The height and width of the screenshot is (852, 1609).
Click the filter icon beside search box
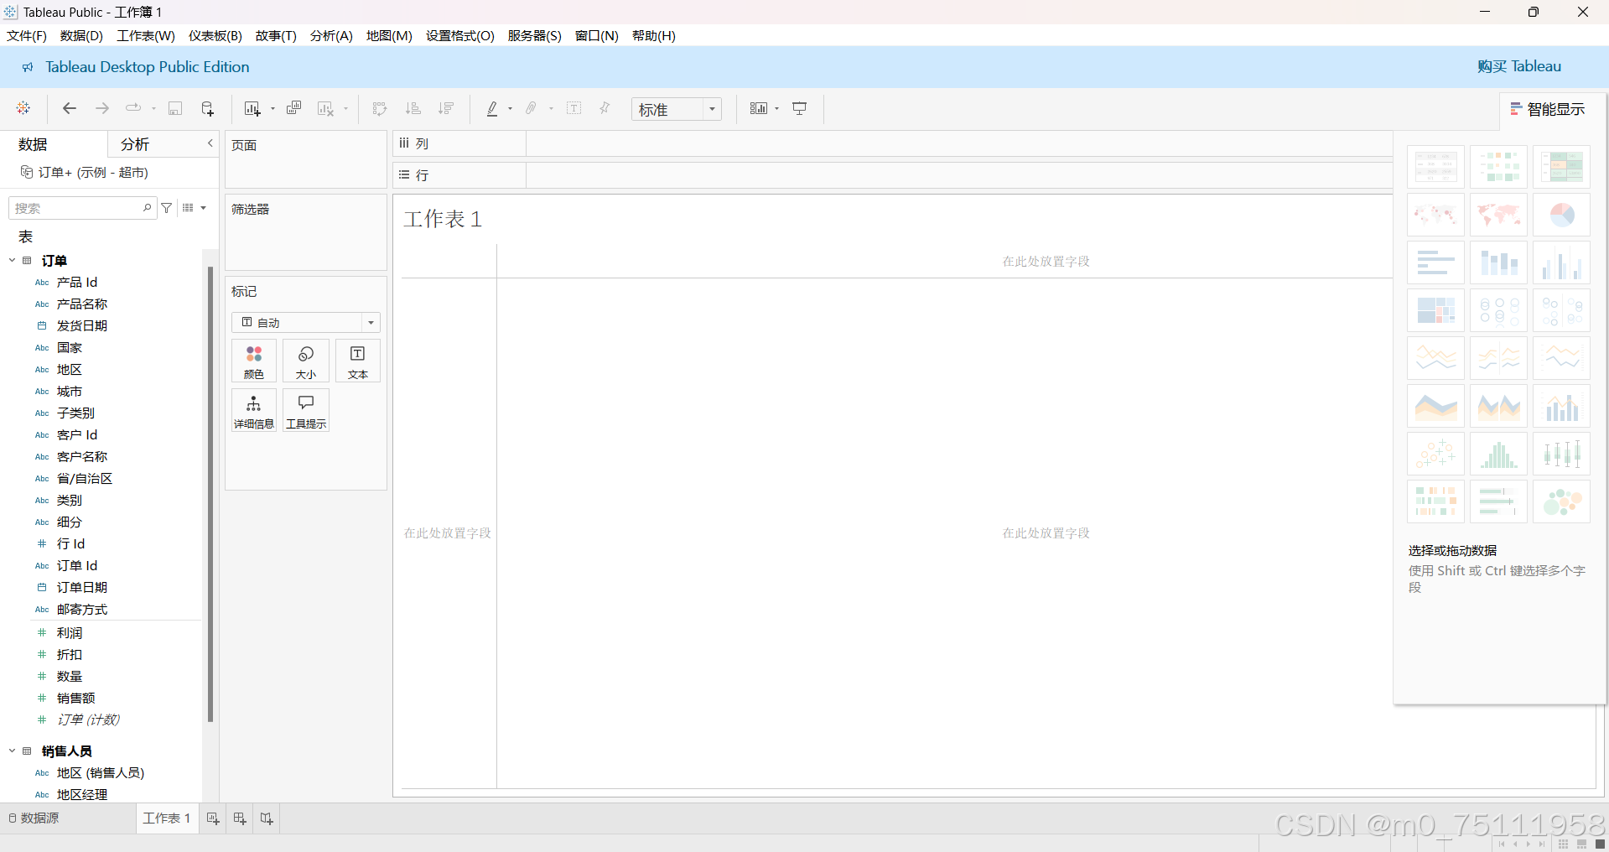[x=167, y=208]
